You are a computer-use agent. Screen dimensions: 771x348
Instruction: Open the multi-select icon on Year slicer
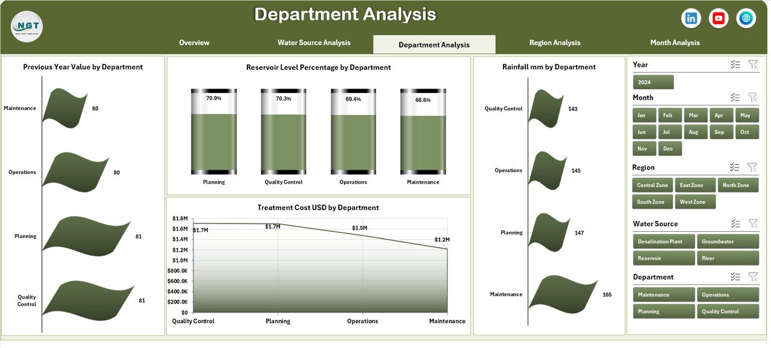(735, 64)
